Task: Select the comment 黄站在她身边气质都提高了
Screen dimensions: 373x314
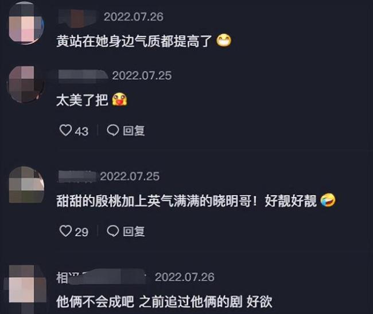Action: click(x=134, y=41)
